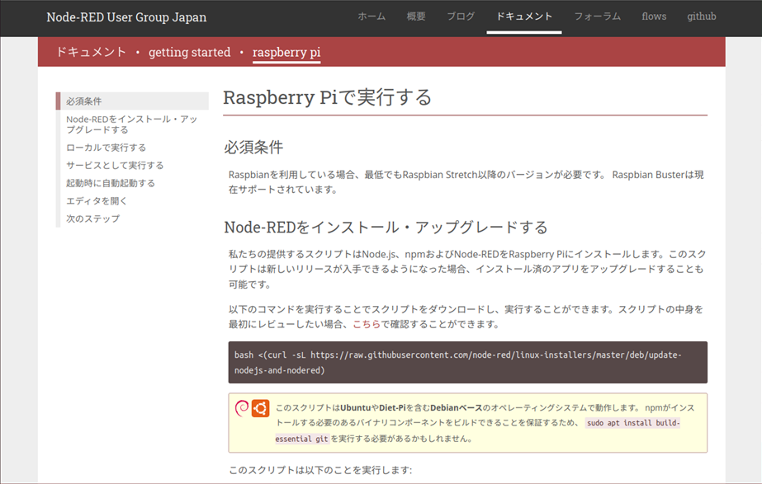
Task: Select the raspberry pi breadcrumb item
Action: point(286,53)
